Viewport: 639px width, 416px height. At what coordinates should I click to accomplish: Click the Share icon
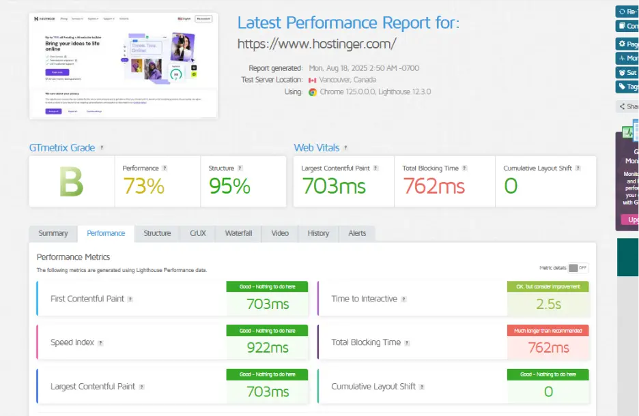point(622,106)
